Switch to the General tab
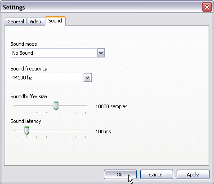The image size is (214, 184). (x=16, y=22)
